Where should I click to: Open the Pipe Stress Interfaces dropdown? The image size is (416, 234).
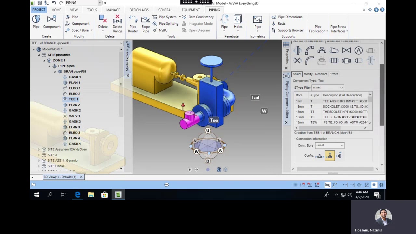point(339,29)
